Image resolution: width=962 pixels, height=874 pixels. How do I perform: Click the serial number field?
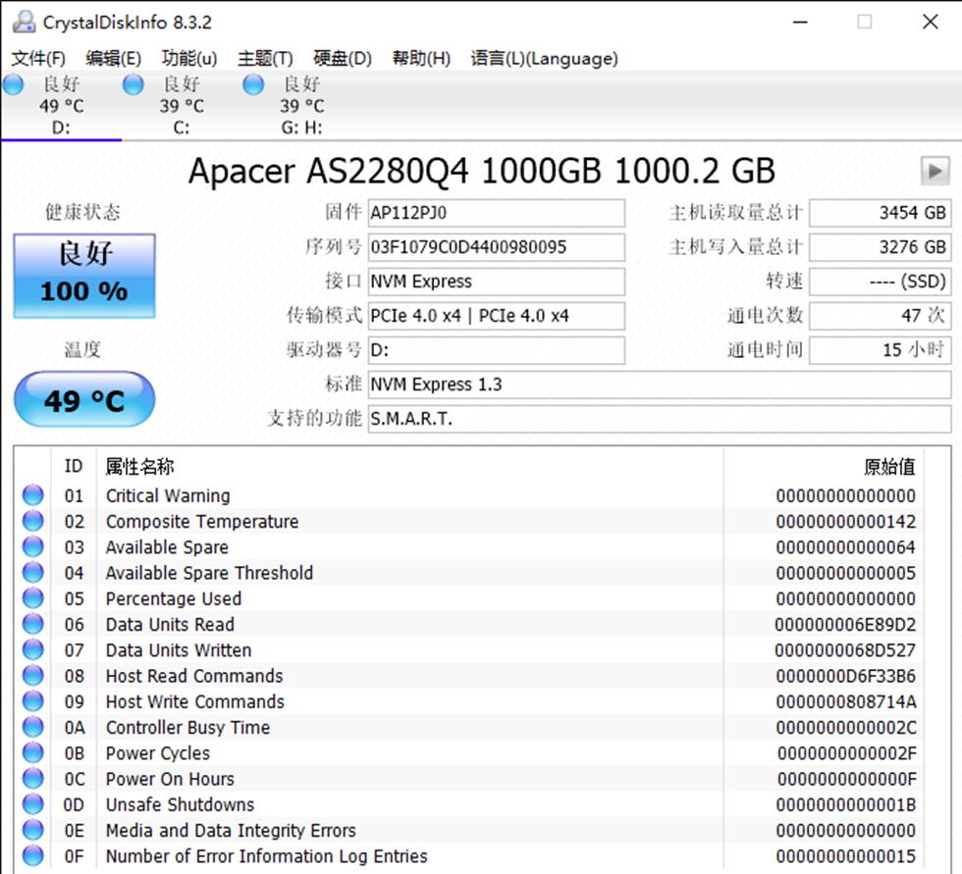coord(496,247)
